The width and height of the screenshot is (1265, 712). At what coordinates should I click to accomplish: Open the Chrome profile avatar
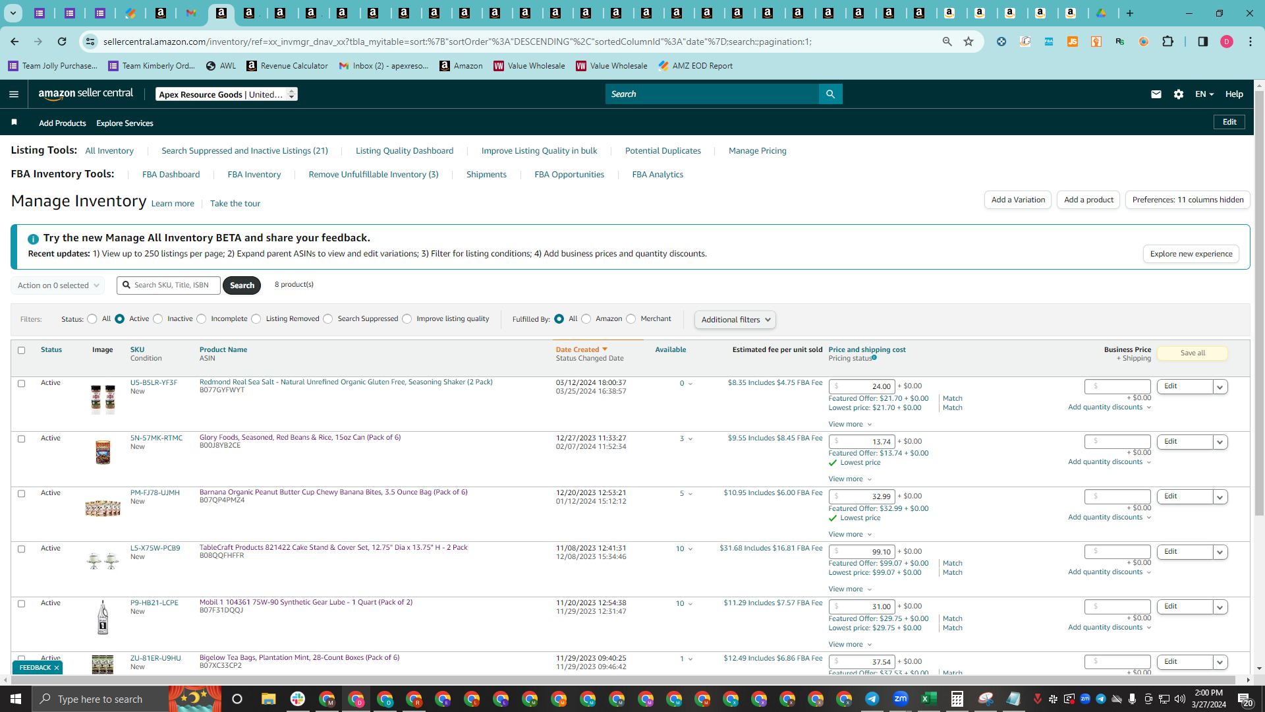(x=1227, y=42)
